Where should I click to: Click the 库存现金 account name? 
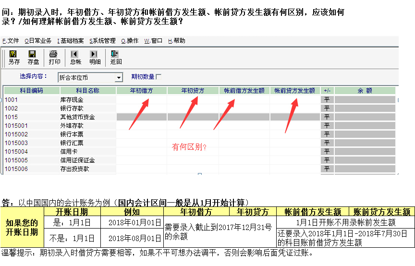pos(72,100)
